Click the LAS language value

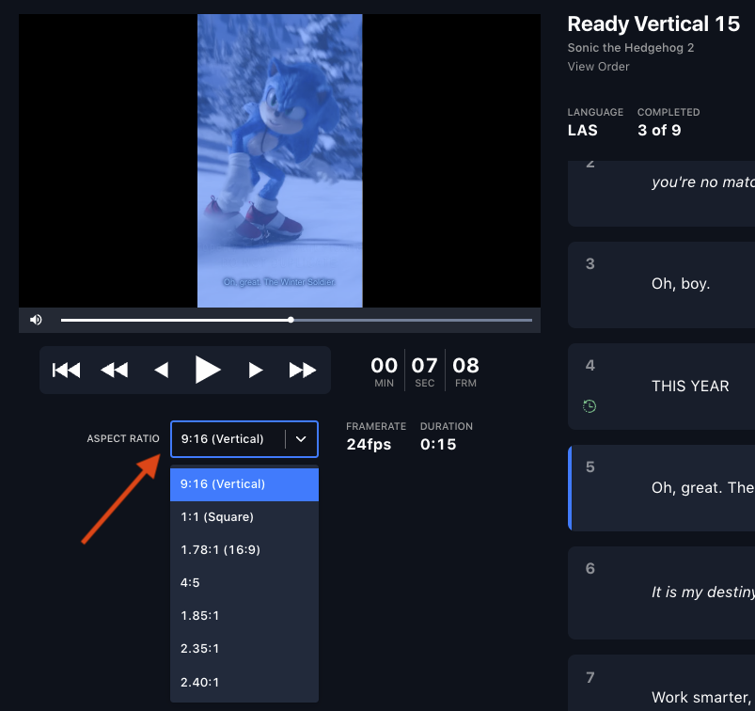tap(583, 130)
